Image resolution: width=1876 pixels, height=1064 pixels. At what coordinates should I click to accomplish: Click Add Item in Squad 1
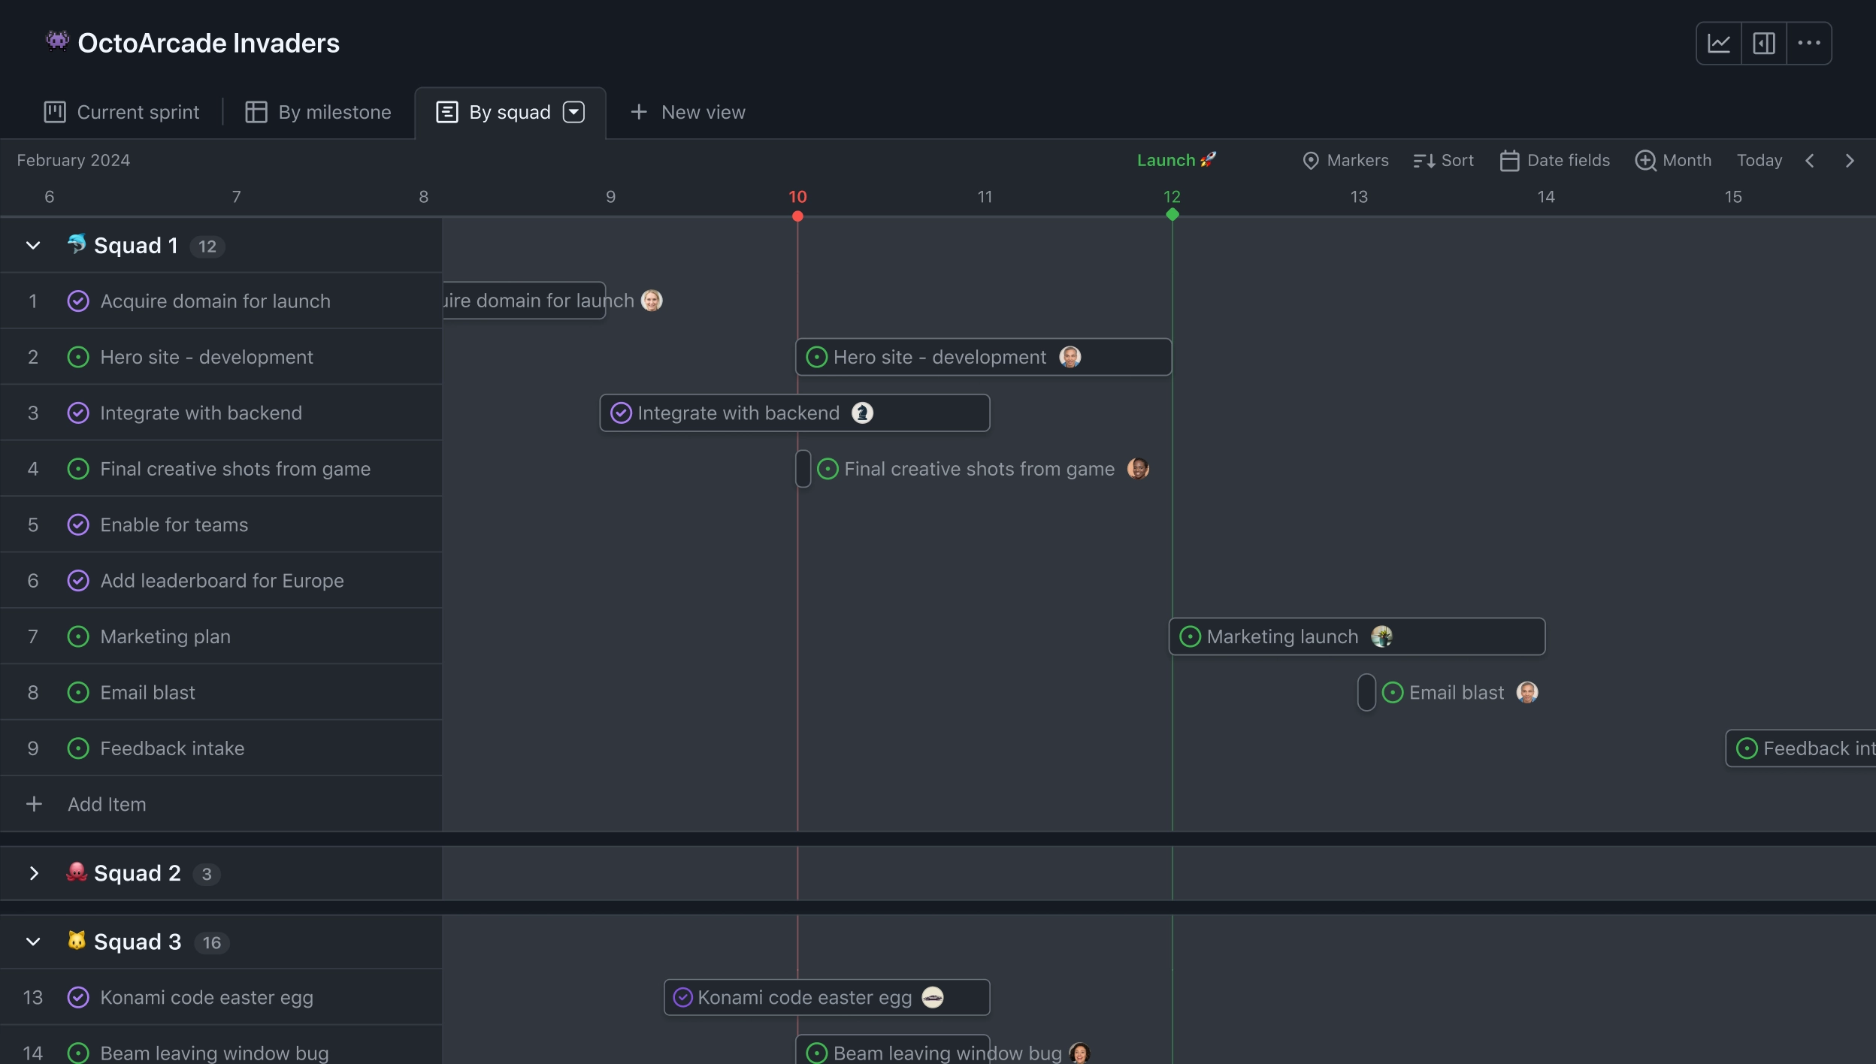tap(107, 805)
